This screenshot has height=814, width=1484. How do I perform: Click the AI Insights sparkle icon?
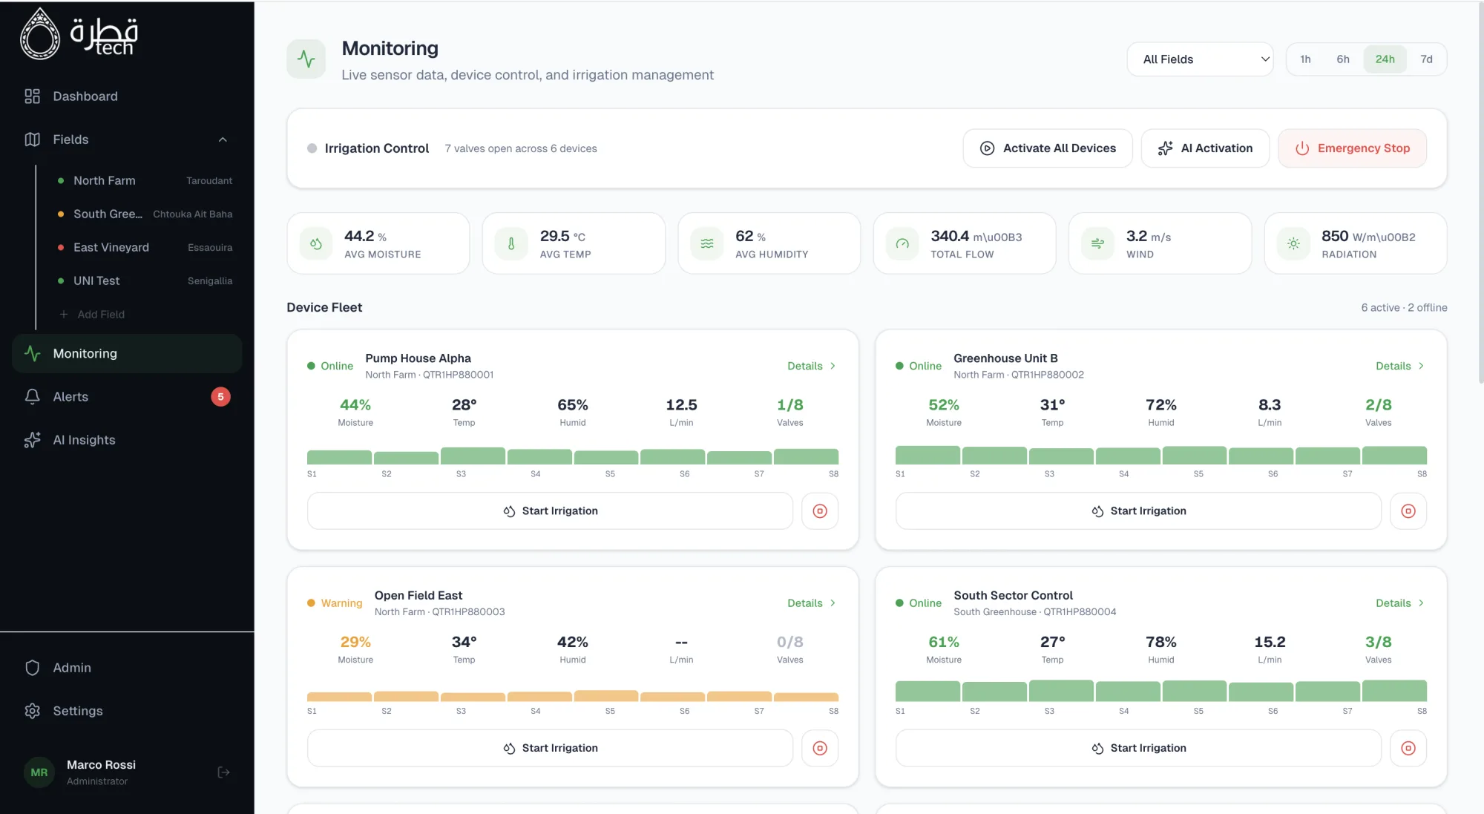32,440
